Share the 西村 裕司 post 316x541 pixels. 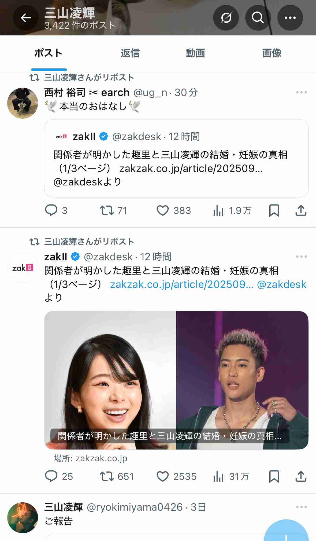pyautogui.click(x=301, y=210)
